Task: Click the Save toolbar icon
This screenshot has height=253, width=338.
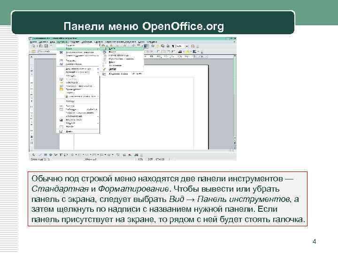Action: pos(46,46)
